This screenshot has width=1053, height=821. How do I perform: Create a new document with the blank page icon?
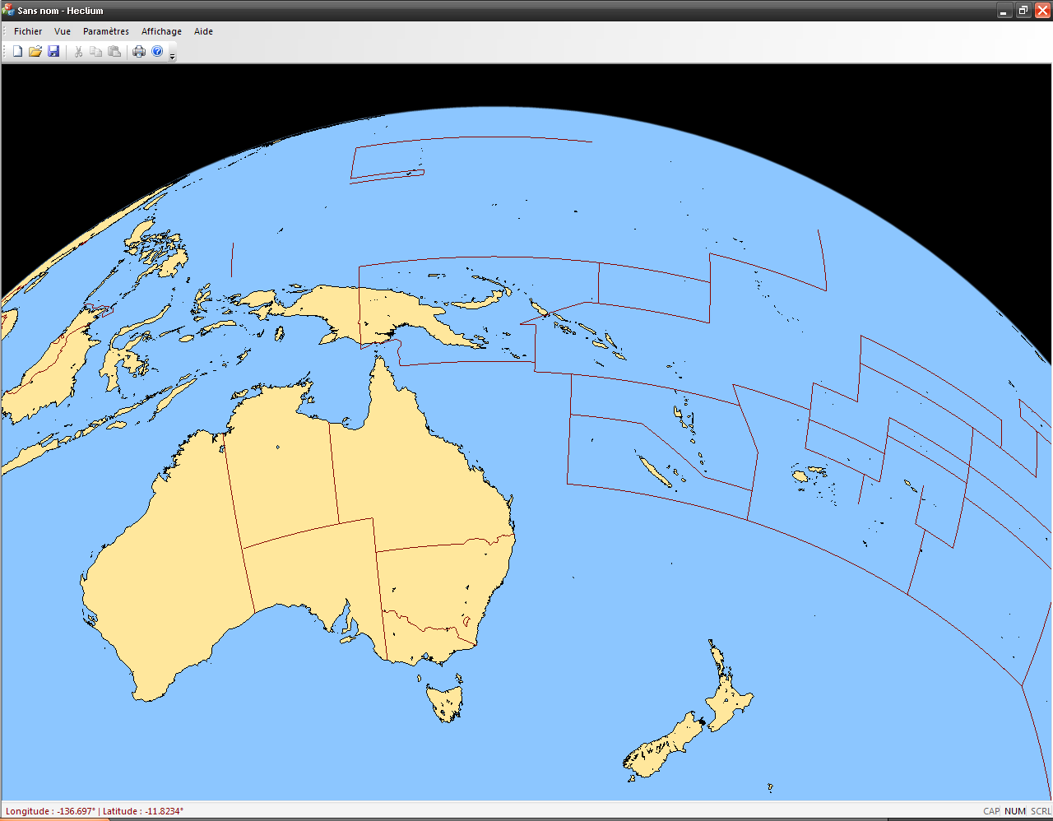(x=17, y=52)
